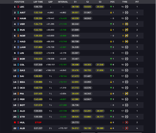Click Albon's soft tyre icon
Image resolution: width=156 pixels, height=133 pixels.
point(126,128)
